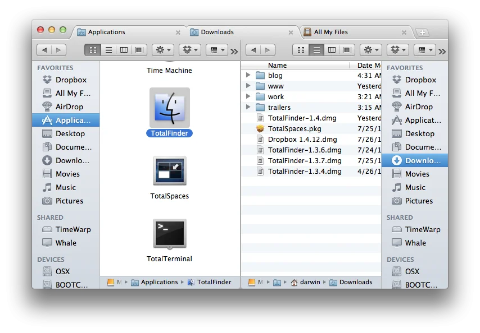Select the Whale shared computer

point(415,243)
